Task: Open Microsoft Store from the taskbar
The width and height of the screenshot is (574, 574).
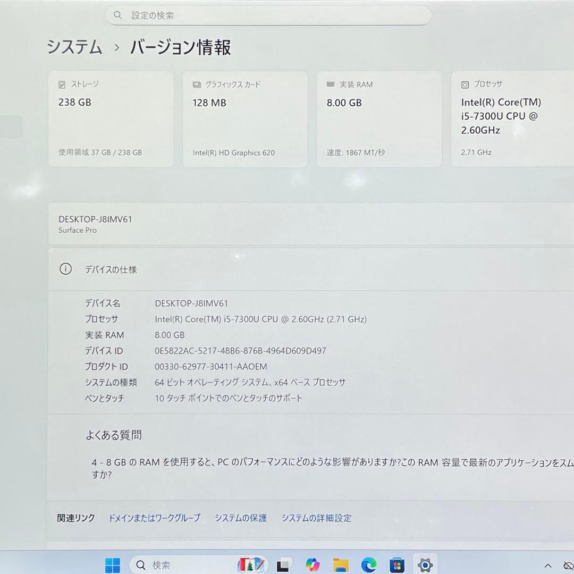Action: point(397,564)
